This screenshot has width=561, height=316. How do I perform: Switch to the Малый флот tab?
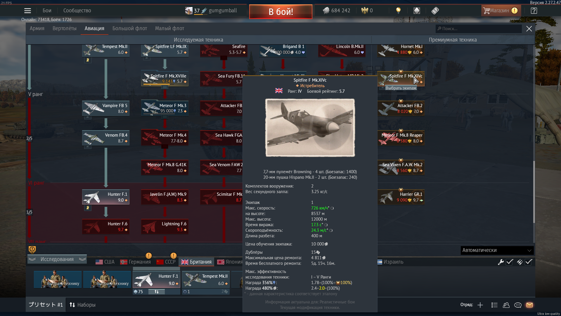tap(169, 28)
